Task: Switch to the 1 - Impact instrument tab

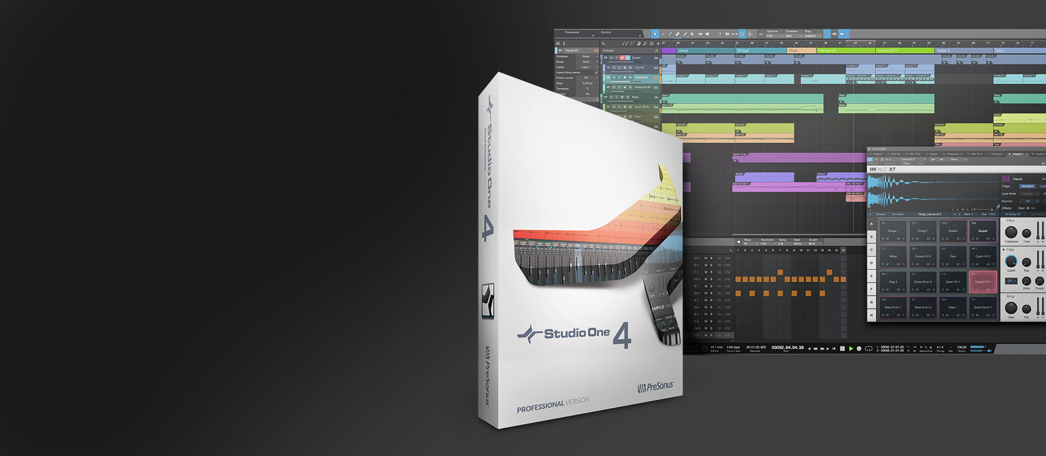Action: tap(876, 154)
